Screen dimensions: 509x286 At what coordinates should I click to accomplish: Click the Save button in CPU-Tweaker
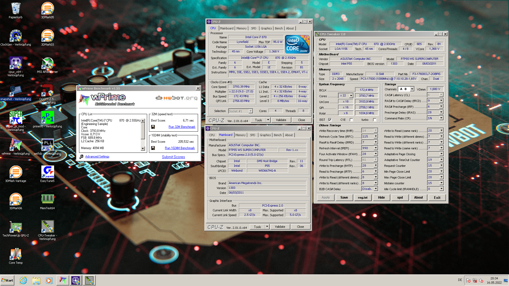(344, 198)
